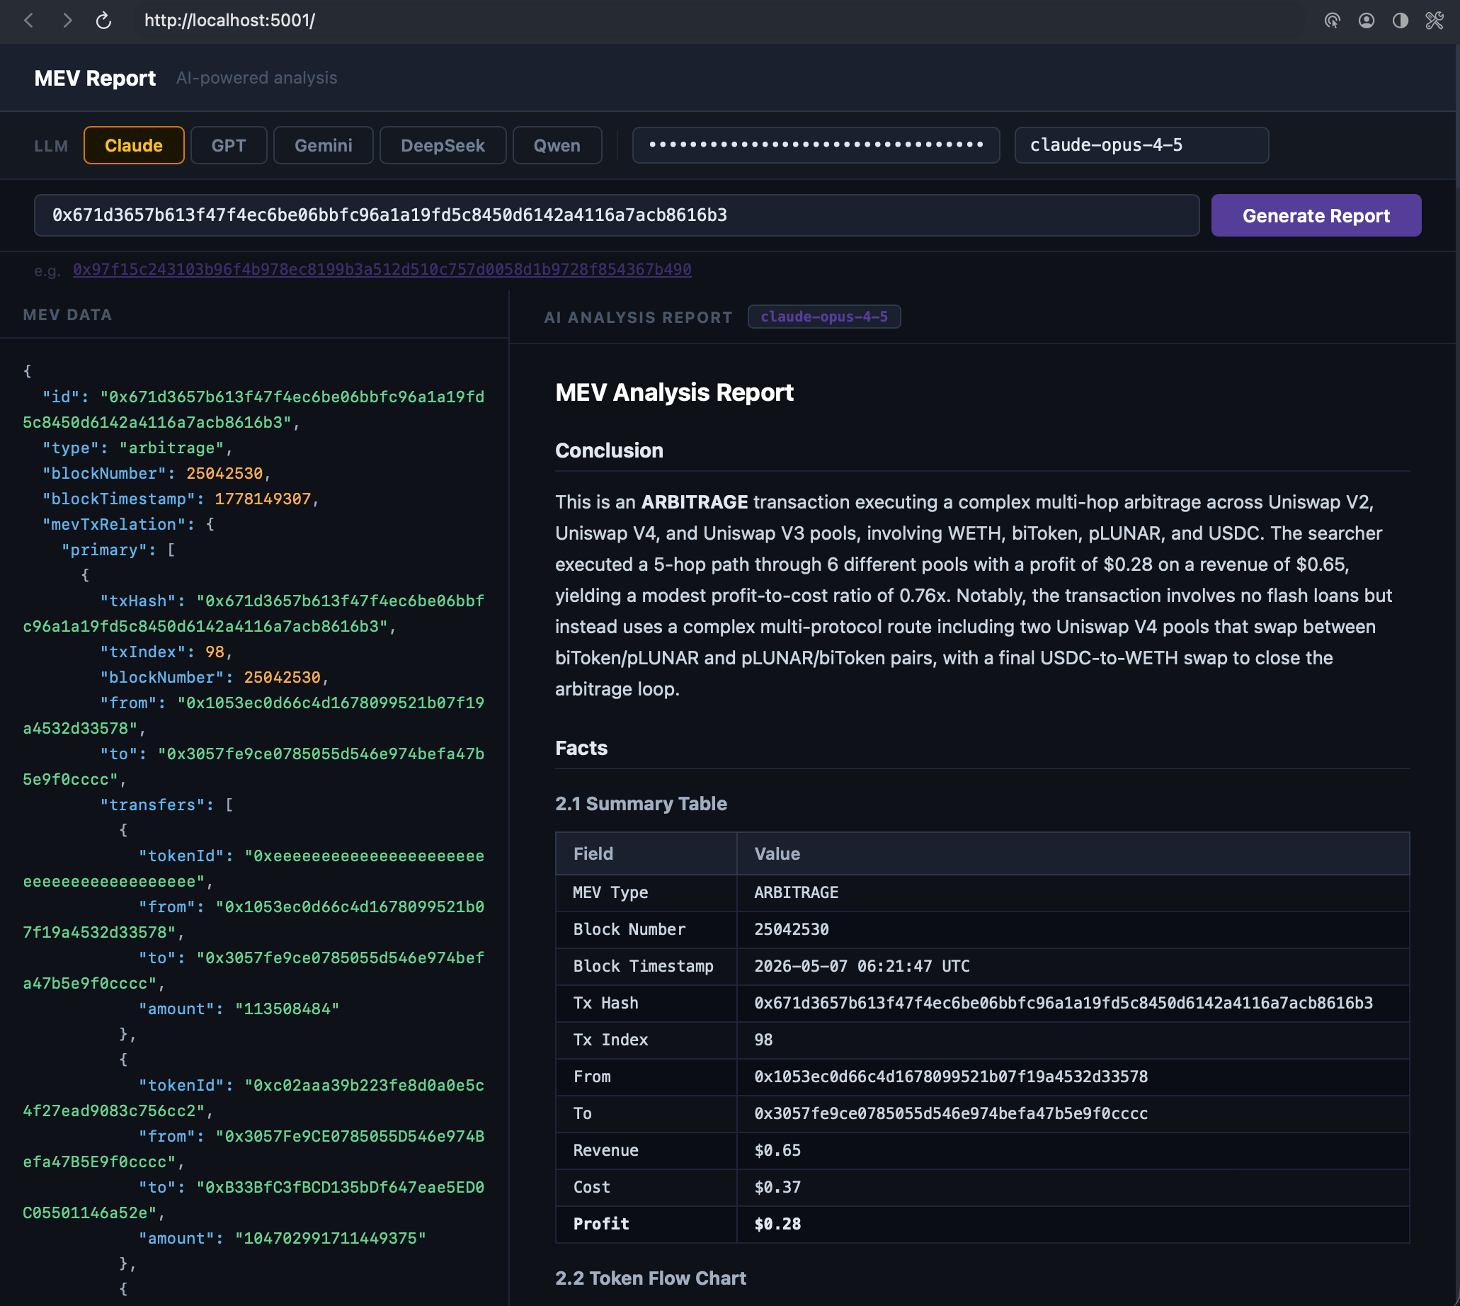Reload the page with refresh icon

[103, 20]
